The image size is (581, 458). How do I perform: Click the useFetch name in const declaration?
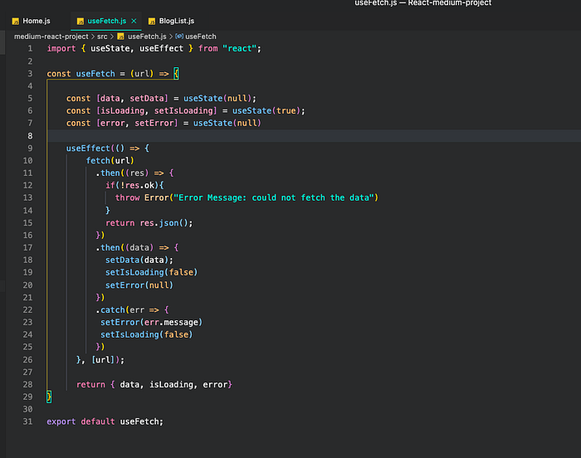click(x=95, y=74)
